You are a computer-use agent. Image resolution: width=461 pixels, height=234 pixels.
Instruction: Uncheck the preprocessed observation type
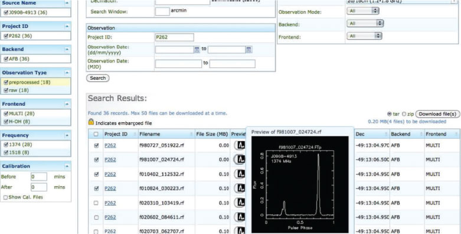click(x=6, y=82)
